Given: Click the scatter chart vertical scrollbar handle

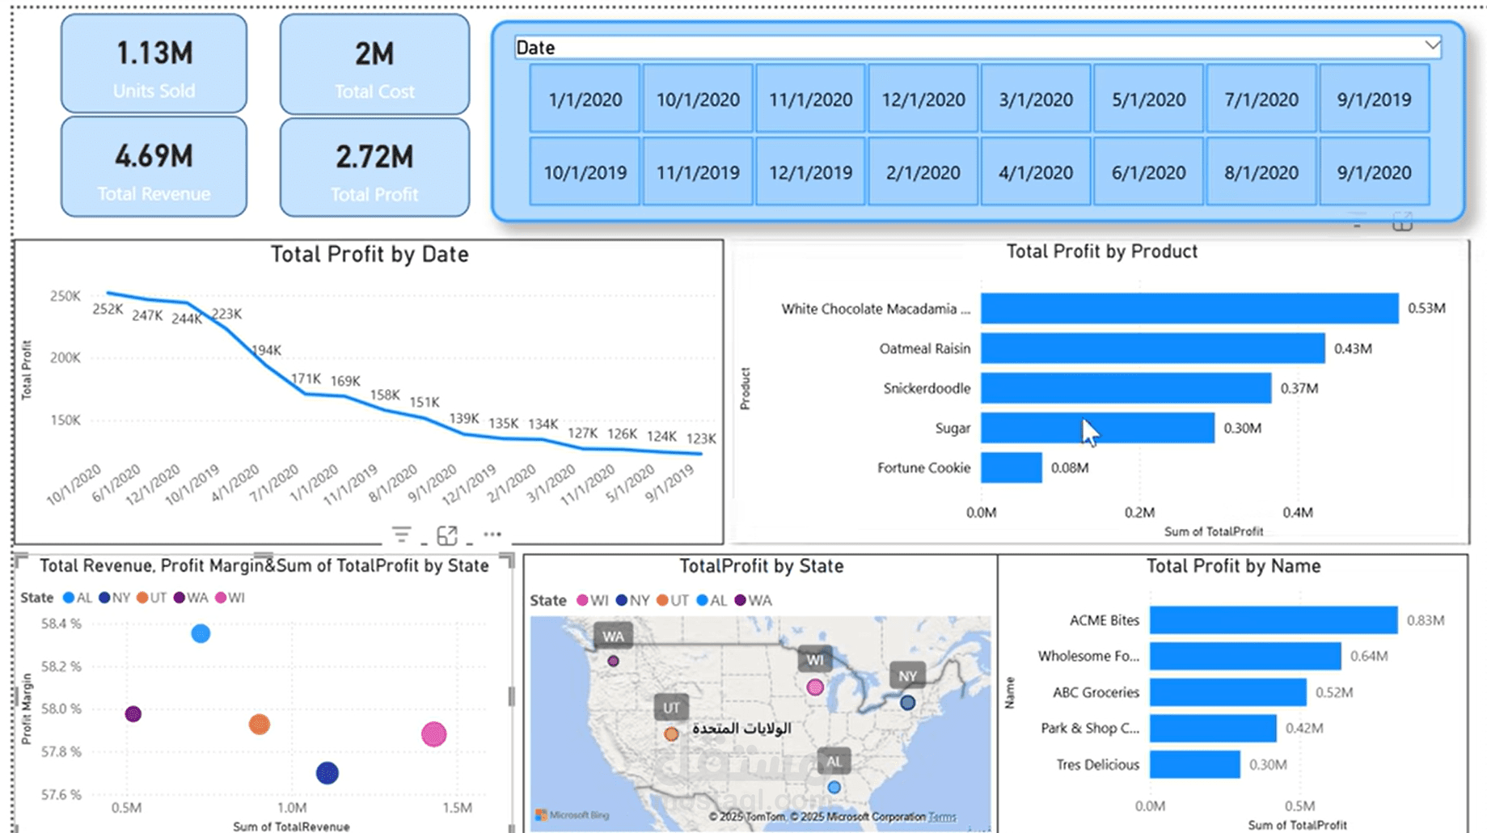Looking at the screenshot, I should tap(511, 696).
